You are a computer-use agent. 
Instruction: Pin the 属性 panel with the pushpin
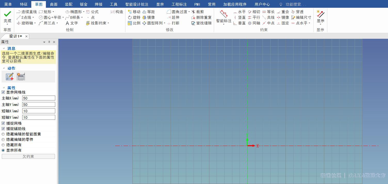tap(49, 42)
